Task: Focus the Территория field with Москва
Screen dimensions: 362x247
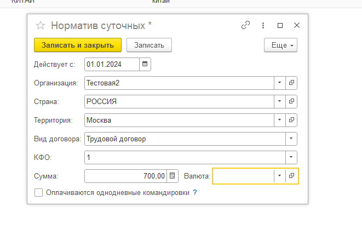Action: point(179,120)
